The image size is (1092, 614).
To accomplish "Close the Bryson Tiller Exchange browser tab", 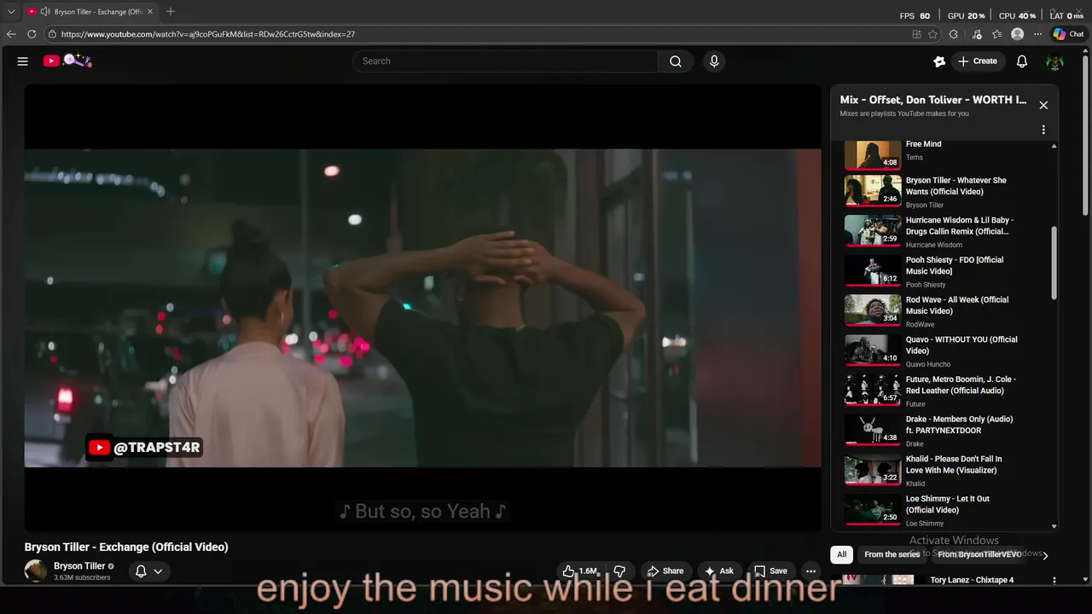I will click(150, 12).
